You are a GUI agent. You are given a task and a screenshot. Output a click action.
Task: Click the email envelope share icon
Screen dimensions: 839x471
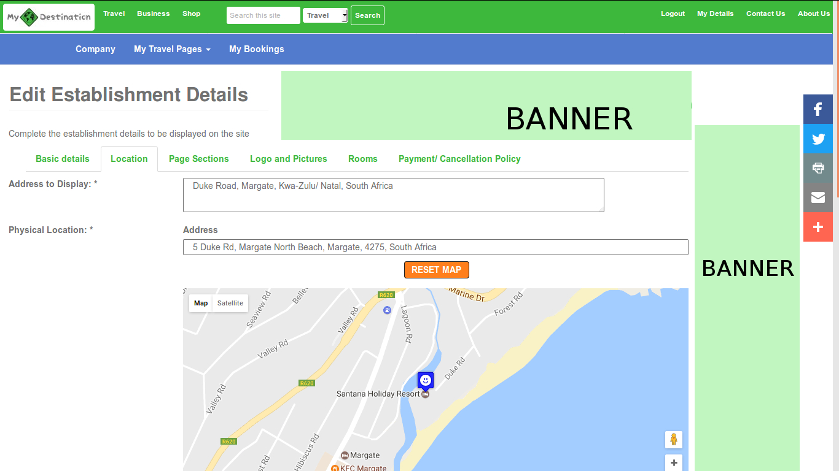pyautogui.click(x=818, y=197)
